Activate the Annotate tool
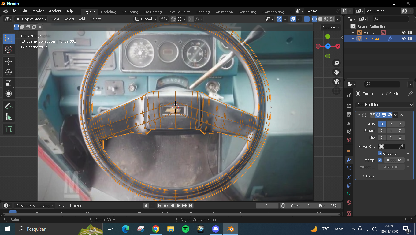This screenshot has height=235, width=416. pyautogui.click(x=9, y=106)
